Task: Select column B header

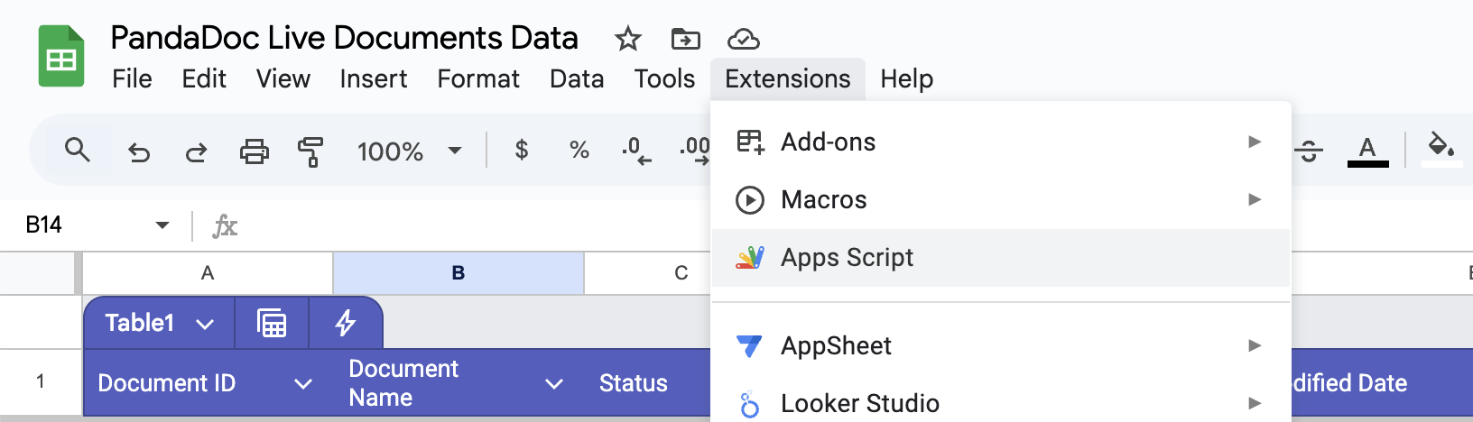Action: [x=459, y=273]
